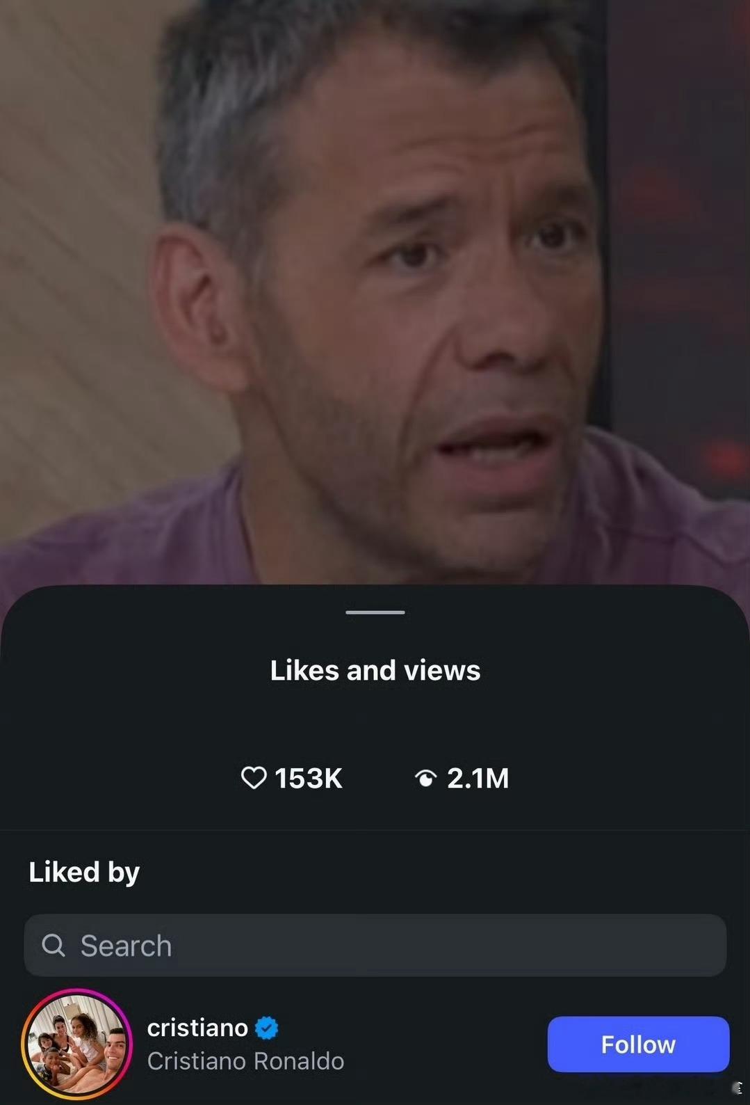Viewport: 750px width, 1105px height.
Task: Click the magnifier icon in the search bar
Action: pyautogui.click(x=54, y=945)
